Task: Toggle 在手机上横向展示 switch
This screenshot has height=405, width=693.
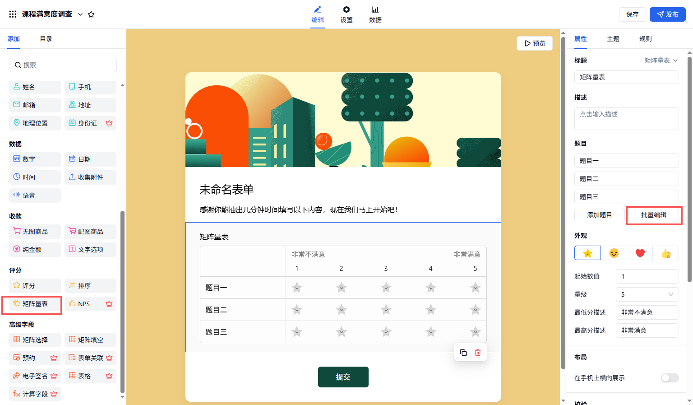Action: (x=670, y=378)
